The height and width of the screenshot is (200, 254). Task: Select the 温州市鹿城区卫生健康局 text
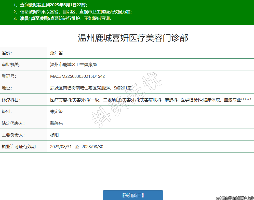click(x=73, y=65)
